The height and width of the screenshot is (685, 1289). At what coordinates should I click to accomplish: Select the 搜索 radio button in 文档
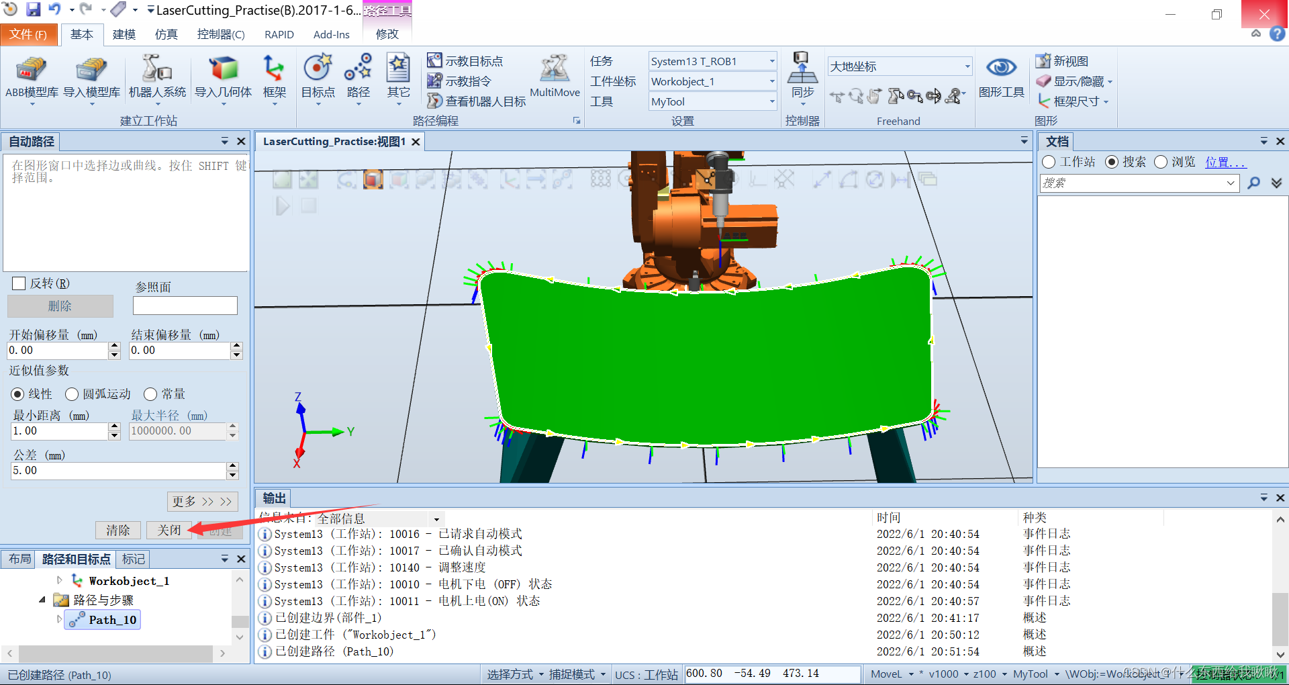pos(1112,162)
